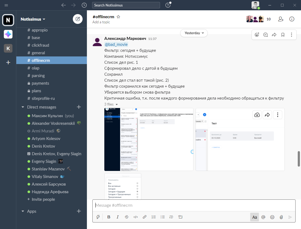Switch to the #general channel
This screenshot has width=301, height=229.
click(x=38, y=53)
